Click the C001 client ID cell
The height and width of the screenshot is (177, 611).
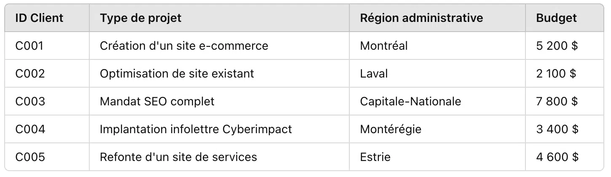tap(47, 46)
